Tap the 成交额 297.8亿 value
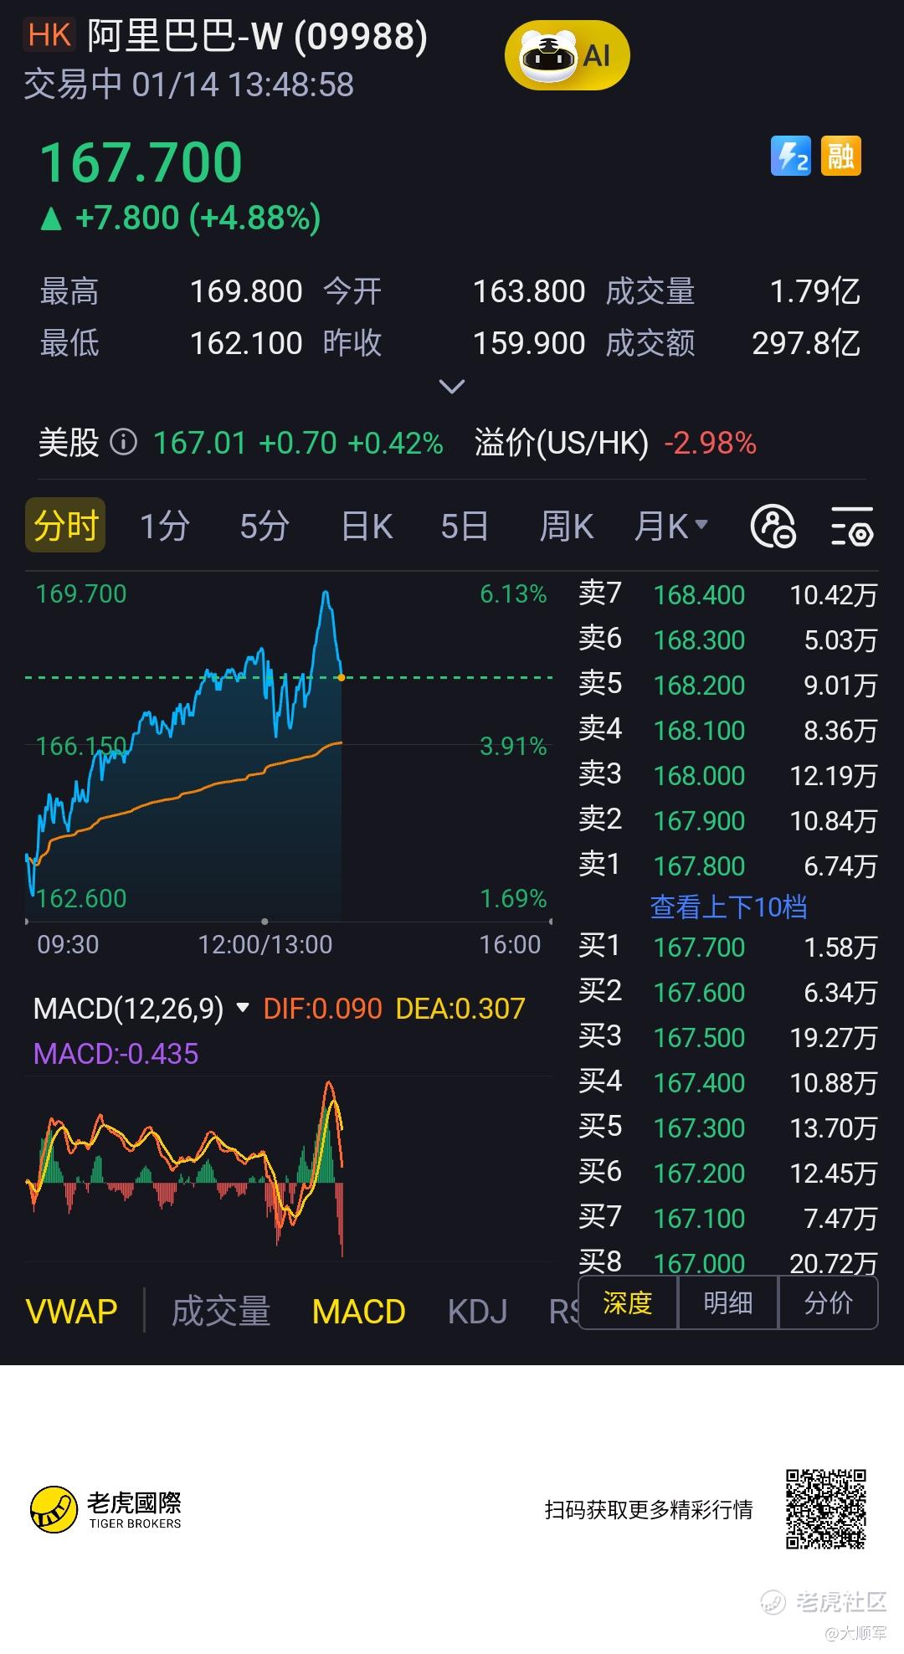Image resolution: width=904 pixels, height=1654 pixels. coord(806,343)
